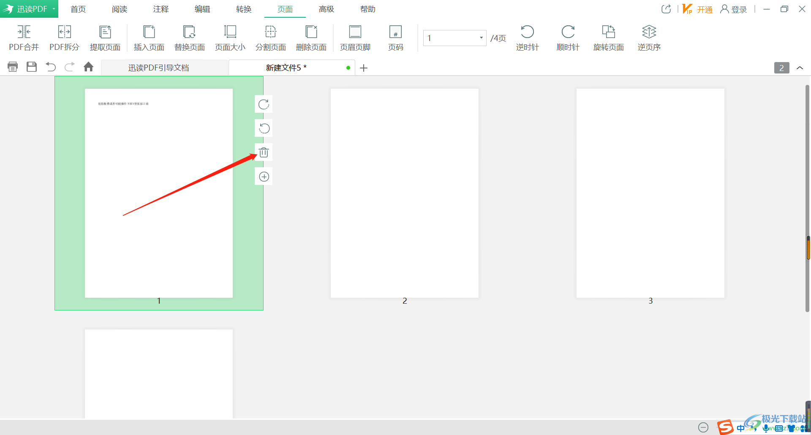Switch to the 首页 menu tab
Image resolution: width=811 pixels, height=435 pixels.
point(78,9)
